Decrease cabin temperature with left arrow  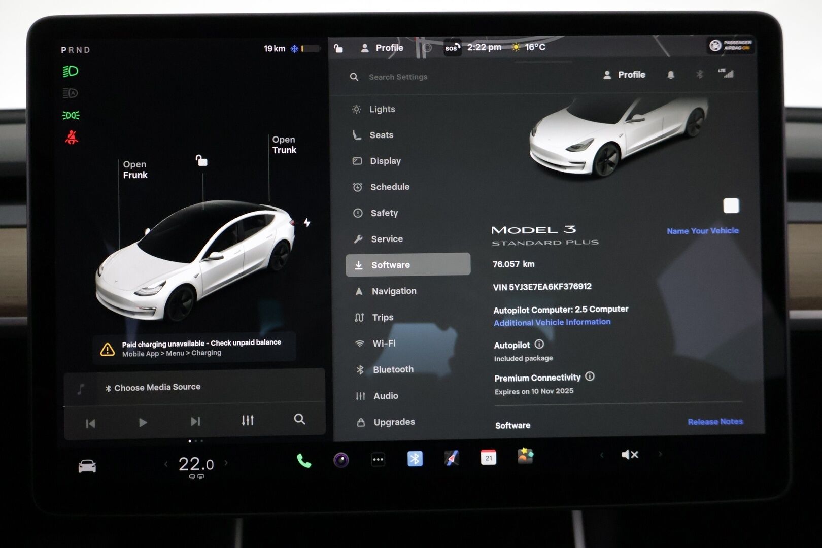pyautogui.click(x=166, y=464)
